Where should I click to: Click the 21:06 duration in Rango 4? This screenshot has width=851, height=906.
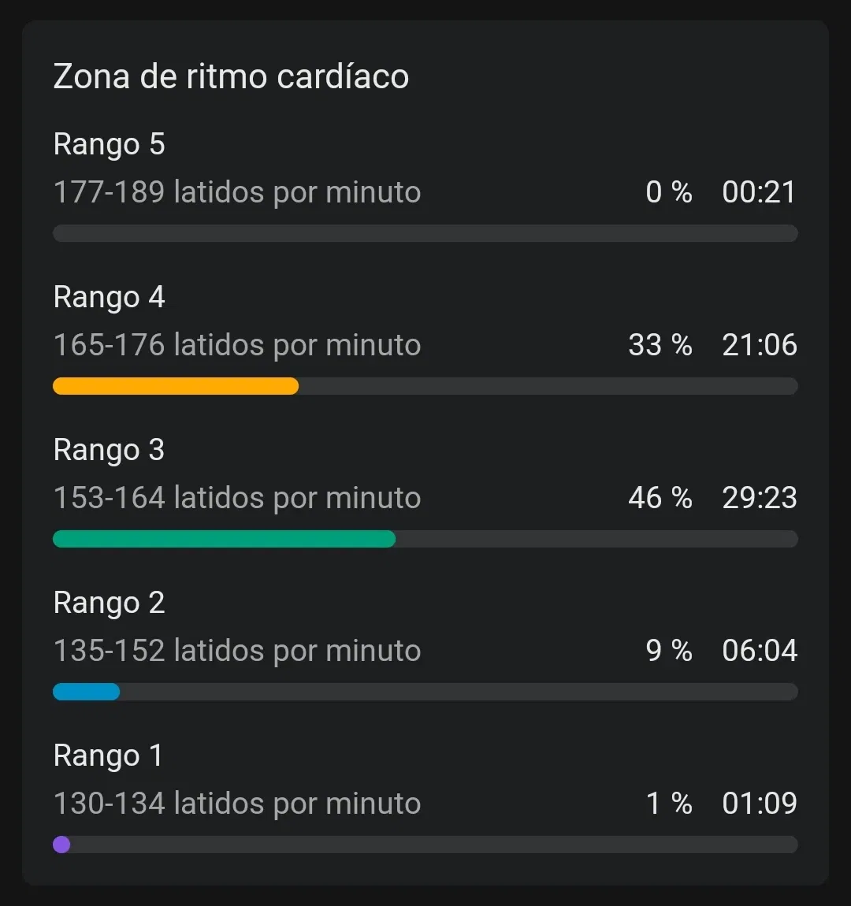[x=760, y=345]
